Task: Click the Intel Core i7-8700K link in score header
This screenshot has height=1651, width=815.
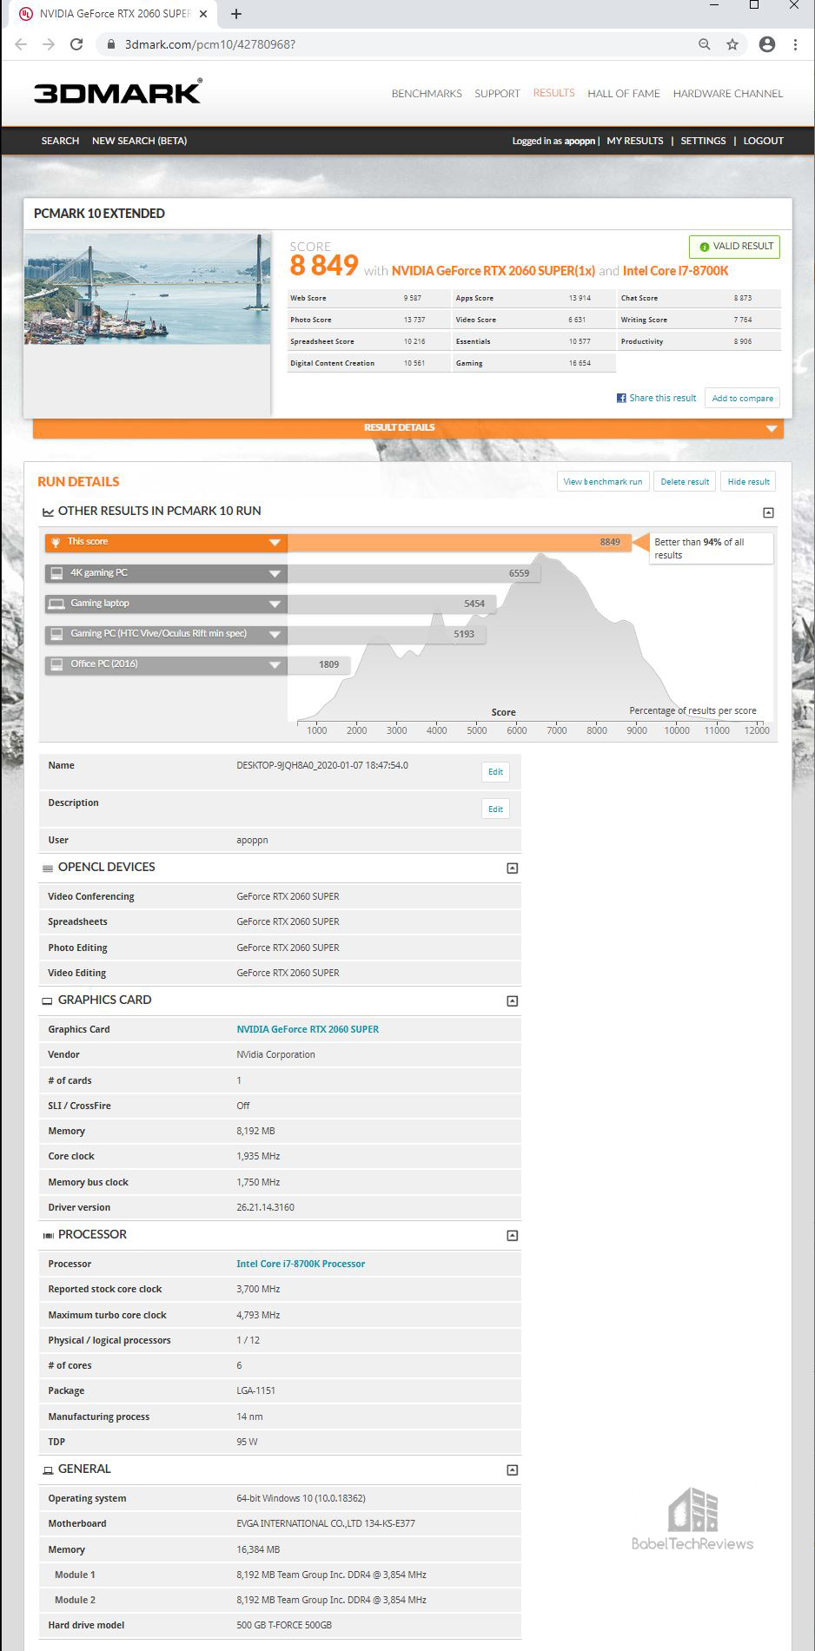Action: click(x=675, y=271)
